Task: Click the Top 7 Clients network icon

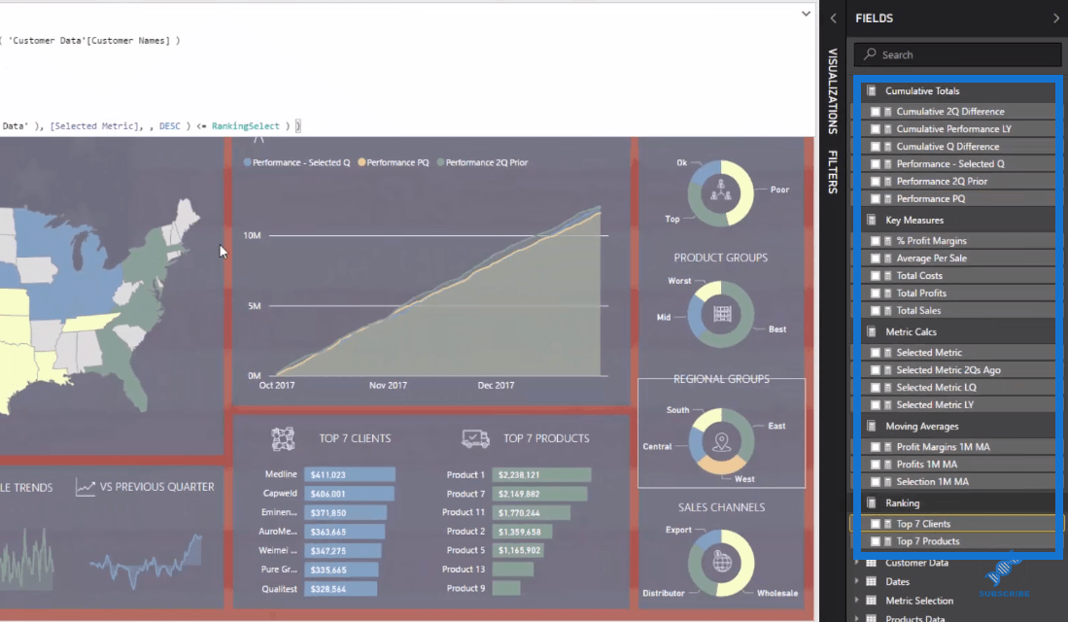Action: click(x=283, y=438)
